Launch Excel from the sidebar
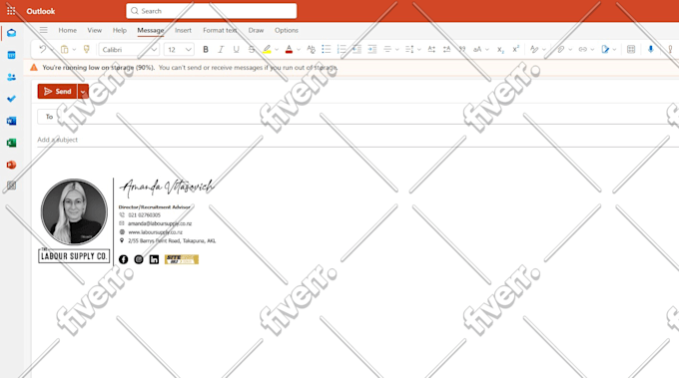This screenshot has height=378, width=679. point(11,143)
